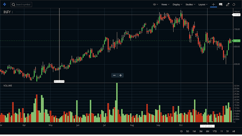
Task: Click the reset/refresh chart icon
Action: click(234, 5)
